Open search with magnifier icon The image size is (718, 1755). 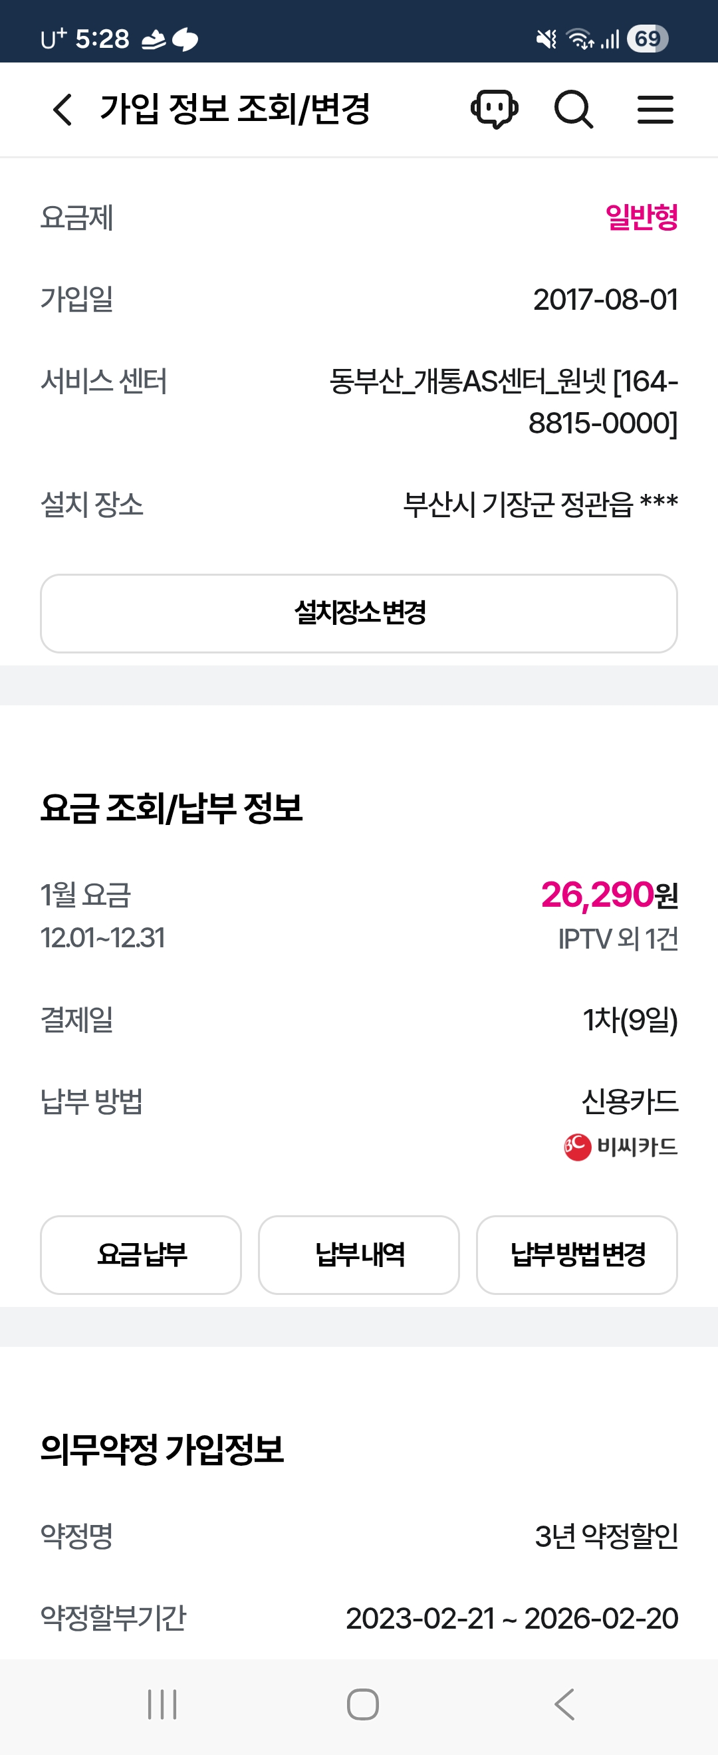pyautogui.click(x=574, y=110)
